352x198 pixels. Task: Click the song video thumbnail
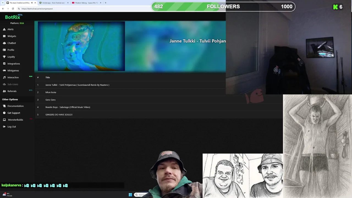[81, 46]
